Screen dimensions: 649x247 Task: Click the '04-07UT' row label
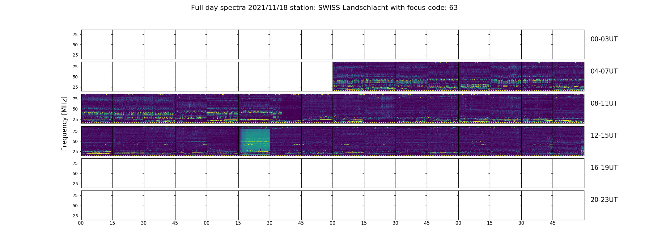604,71
